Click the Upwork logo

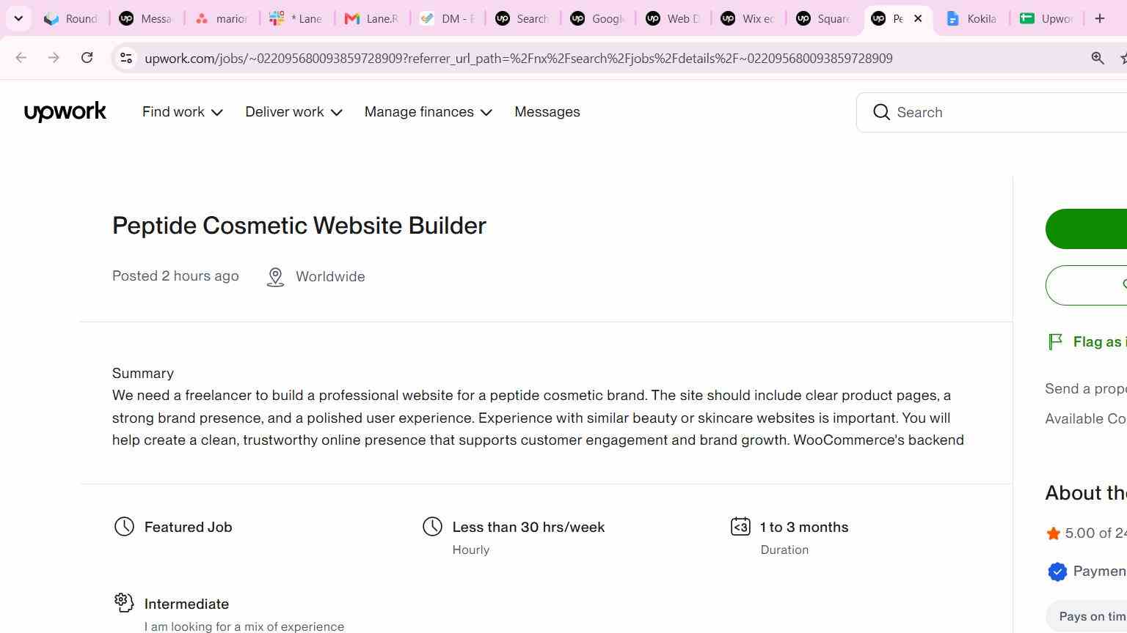click(65, 112)
